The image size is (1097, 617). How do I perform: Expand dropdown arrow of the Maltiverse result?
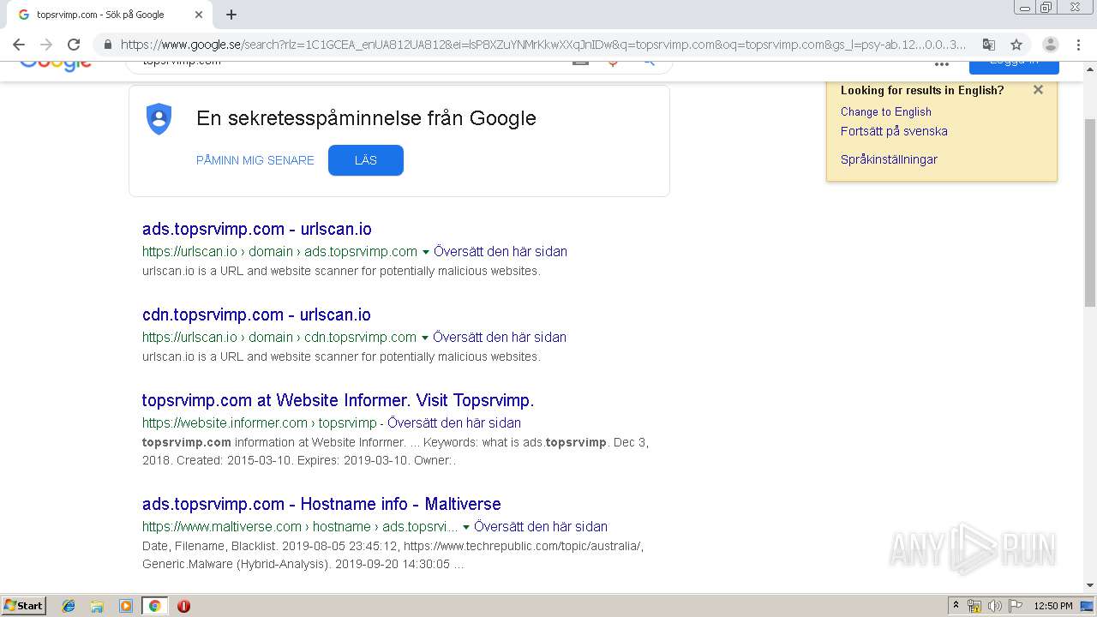pyautogui.click(x=466, y=527)
